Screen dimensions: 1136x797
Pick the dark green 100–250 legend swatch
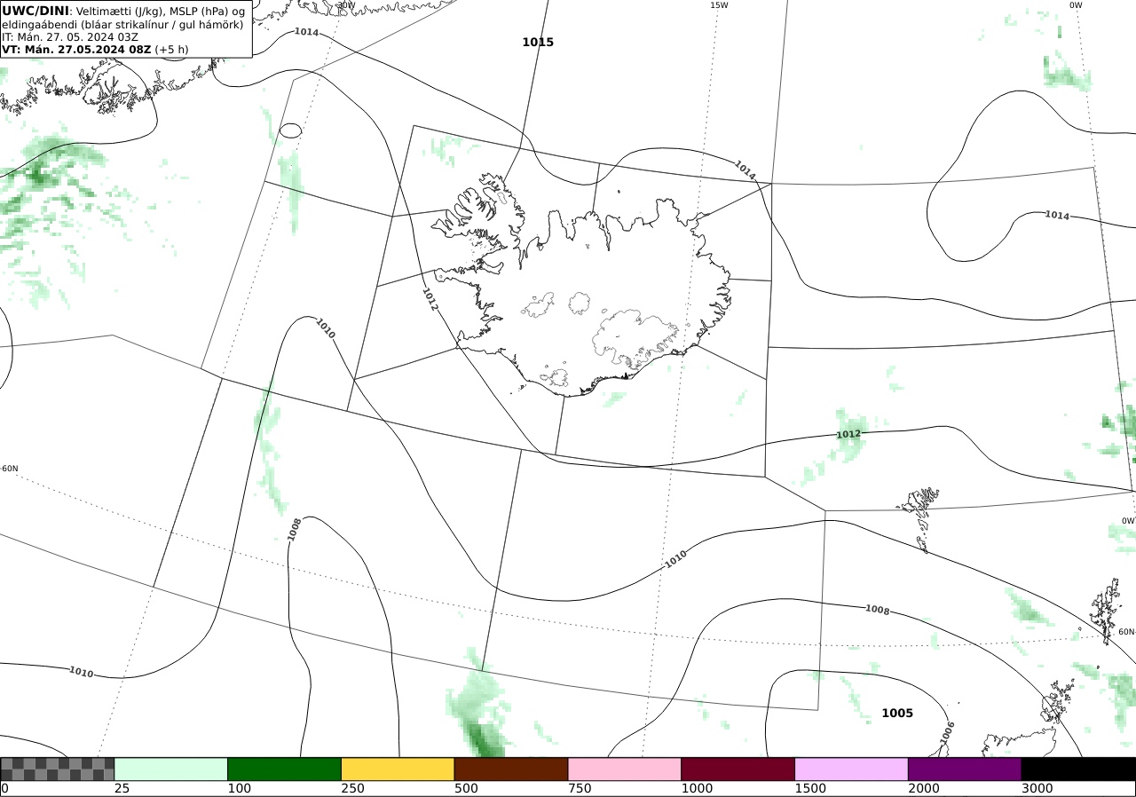[285, 769]
